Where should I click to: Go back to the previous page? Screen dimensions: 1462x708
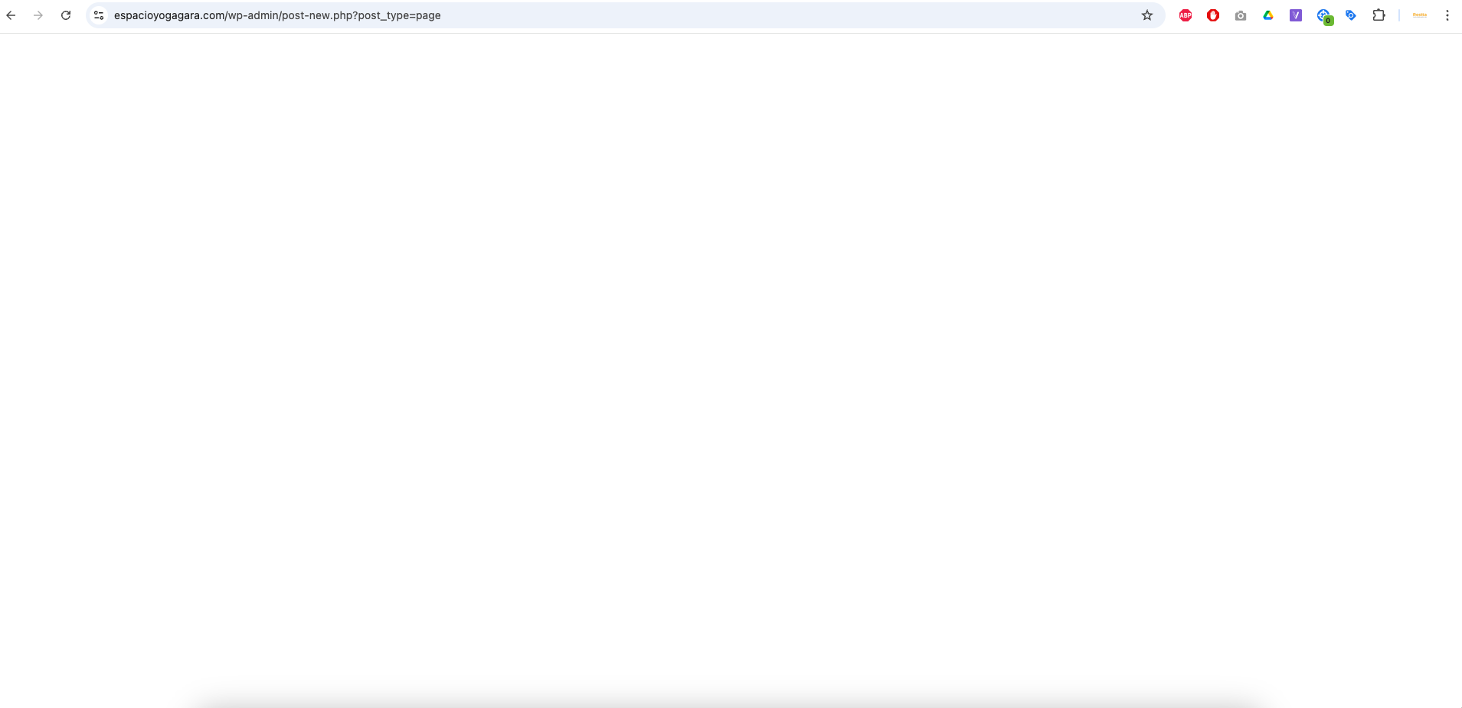click(x=11, y=15)
